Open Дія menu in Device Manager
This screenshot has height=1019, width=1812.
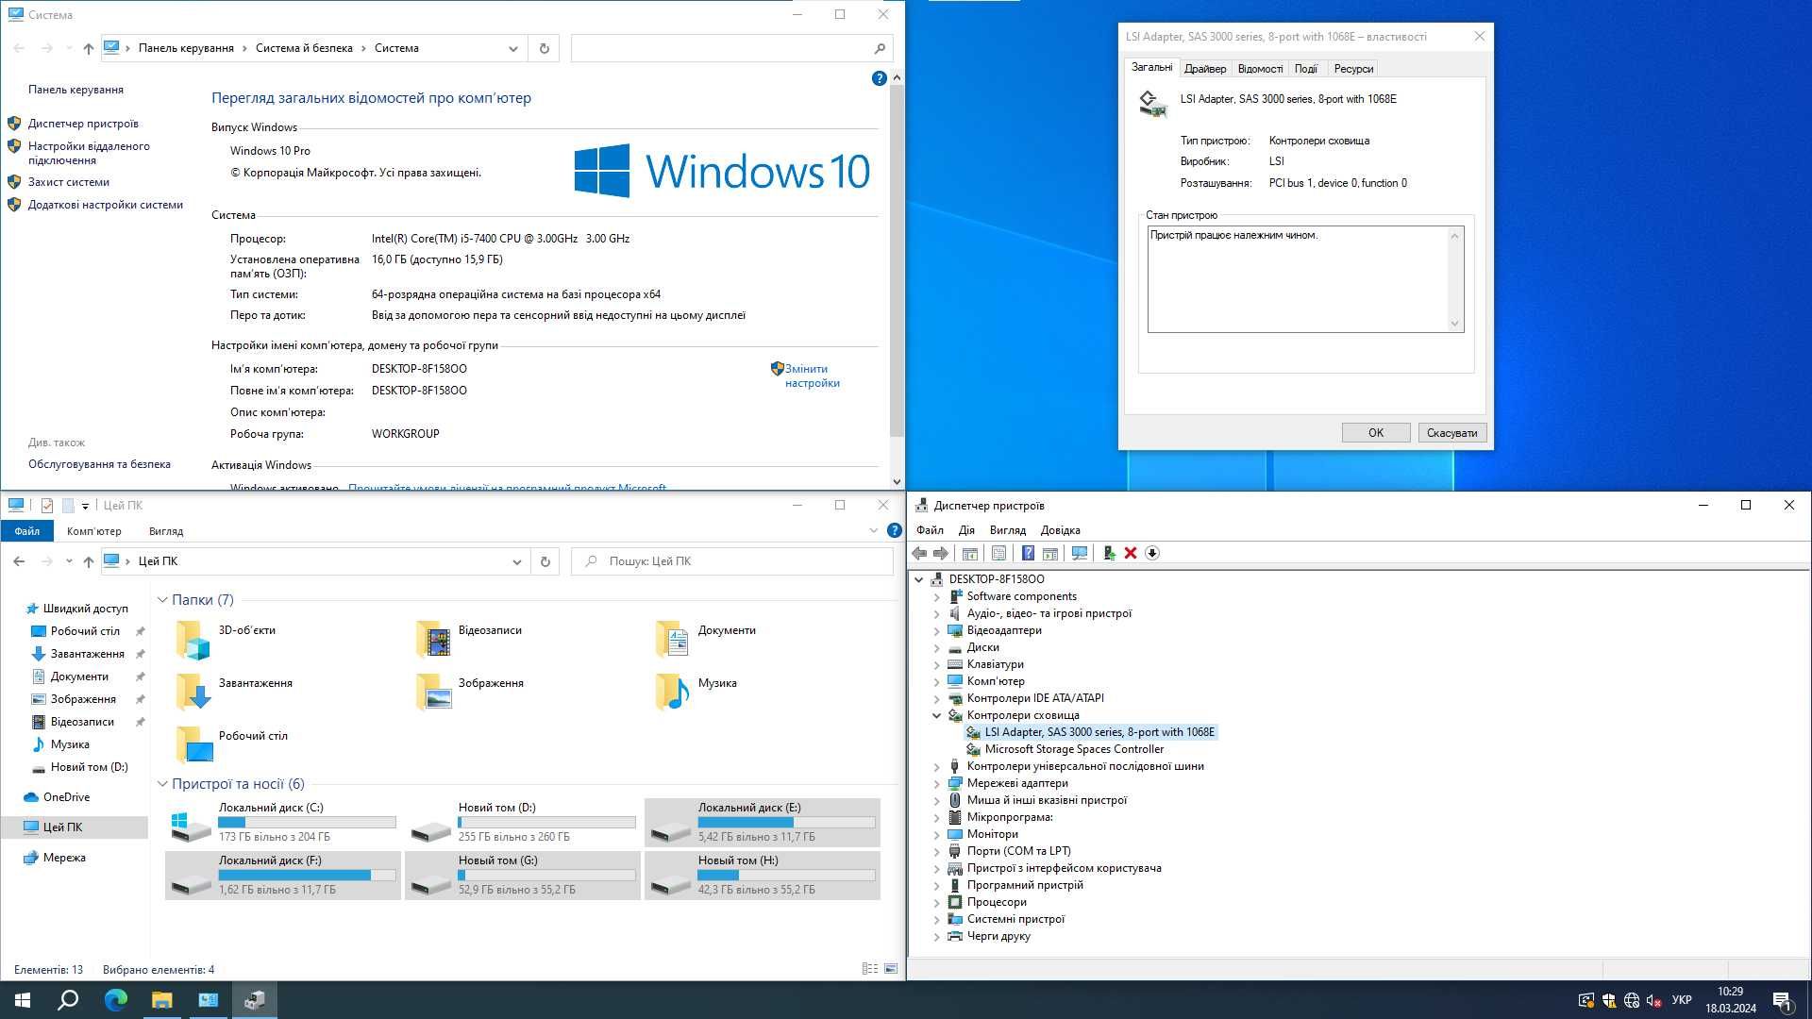pos(966,530)
